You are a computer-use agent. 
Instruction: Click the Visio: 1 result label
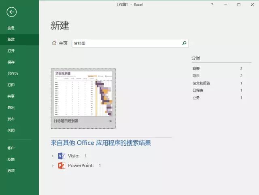tap(77, 156)
